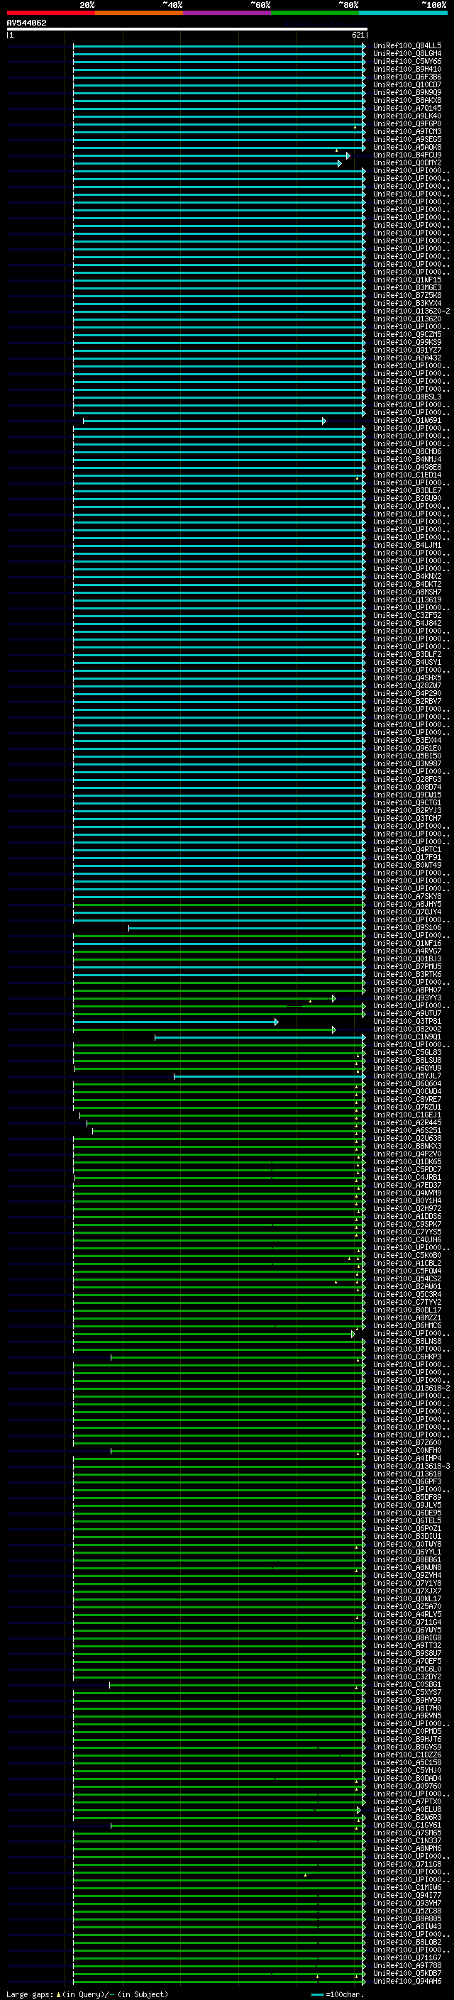Select hit UniRef100_Q84LL5
Viewport: 454px width, 2000px height.
[x=407, y=46]
